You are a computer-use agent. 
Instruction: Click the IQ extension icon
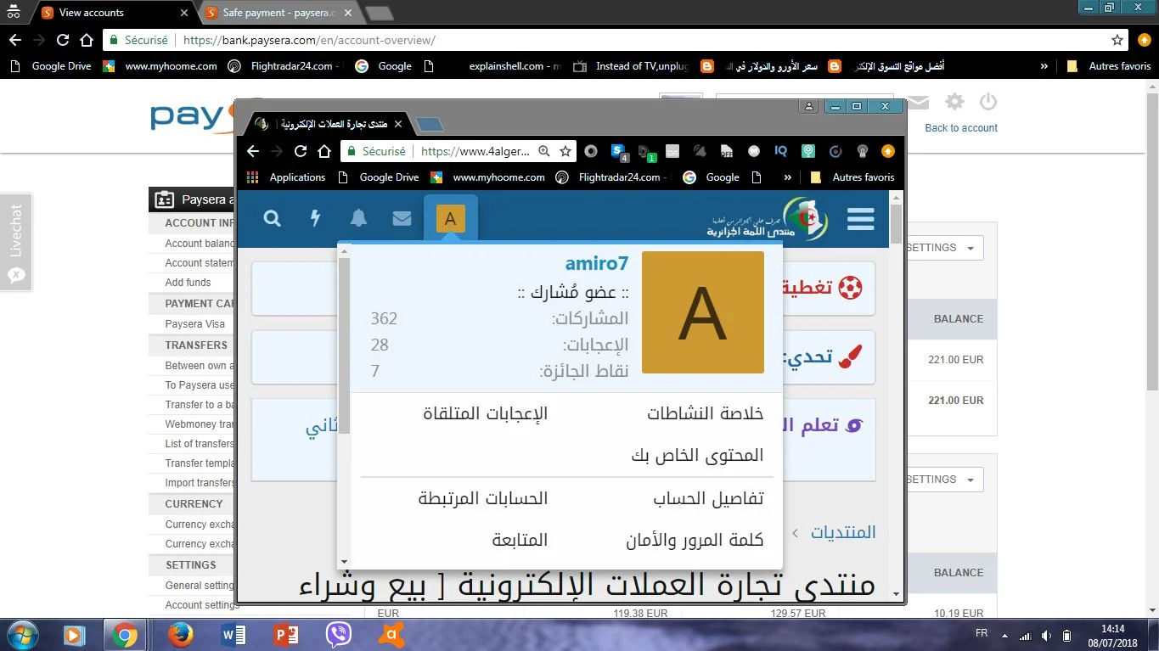(x=781, y=151)
